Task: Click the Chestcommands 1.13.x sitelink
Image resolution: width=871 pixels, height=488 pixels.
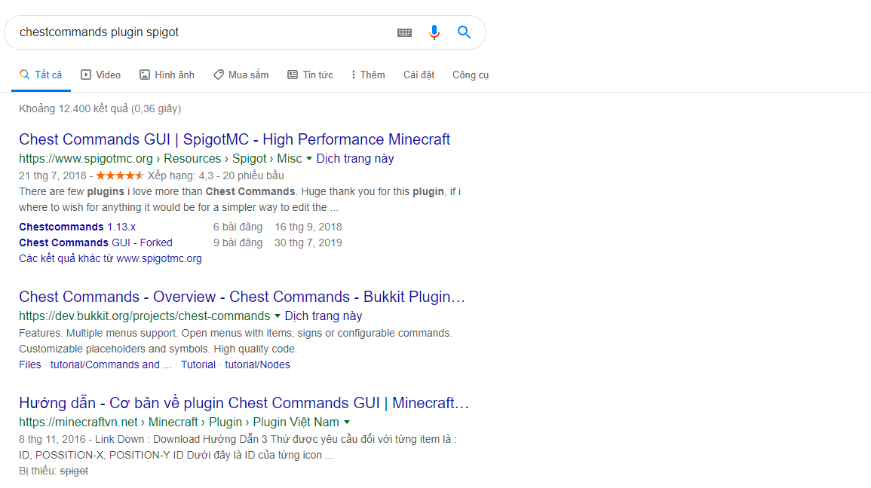Action: 77,227
